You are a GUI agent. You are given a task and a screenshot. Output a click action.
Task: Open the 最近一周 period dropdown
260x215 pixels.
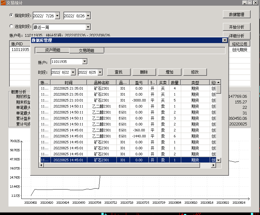pos(88,27)
